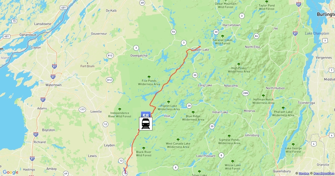
Task: Click the Tupper Lake town label
Action: click(200, 50)
